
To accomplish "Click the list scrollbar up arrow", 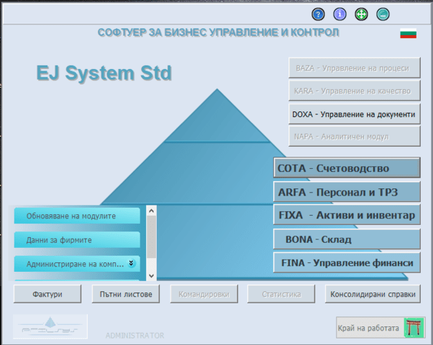I will click(151, 211).
